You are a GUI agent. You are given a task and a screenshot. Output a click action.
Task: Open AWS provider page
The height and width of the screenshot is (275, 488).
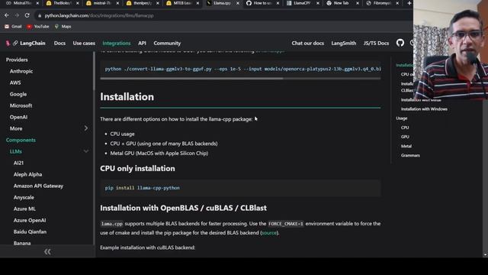tap(15, 82)
